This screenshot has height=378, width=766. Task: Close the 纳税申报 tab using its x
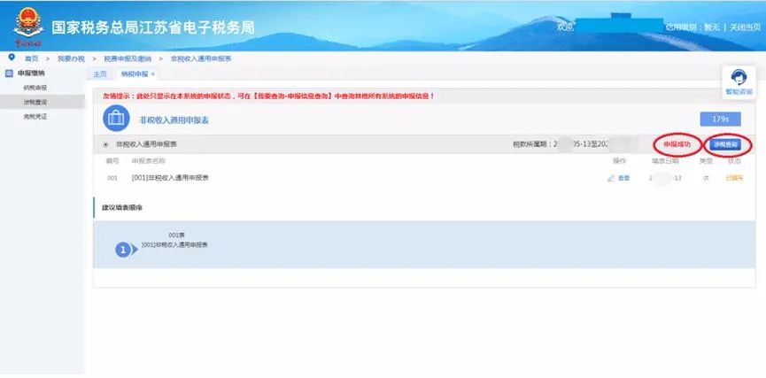(153, 74)
